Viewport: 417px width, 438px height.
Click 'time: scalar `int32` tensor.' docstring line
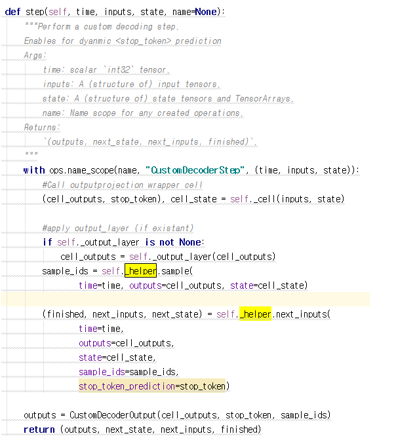[106, 70]
